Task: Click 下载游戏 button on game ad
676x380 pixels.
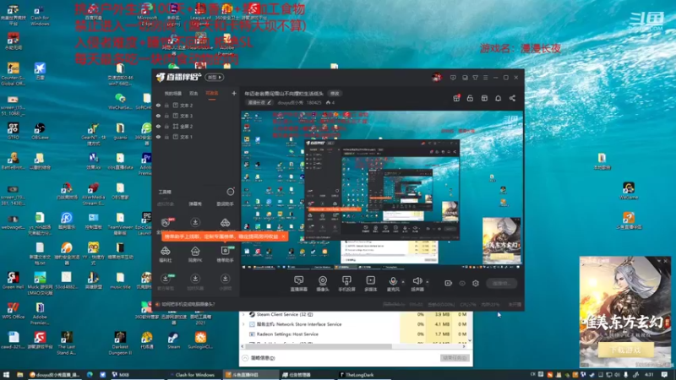Action: pos(625,350)
